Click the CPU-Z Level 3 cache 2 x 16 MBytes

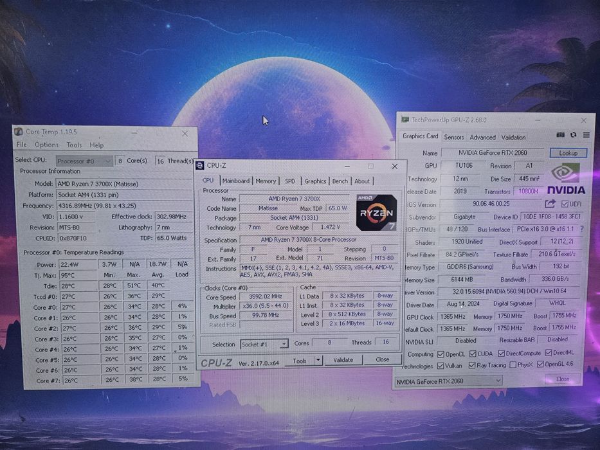pos(346,323)
